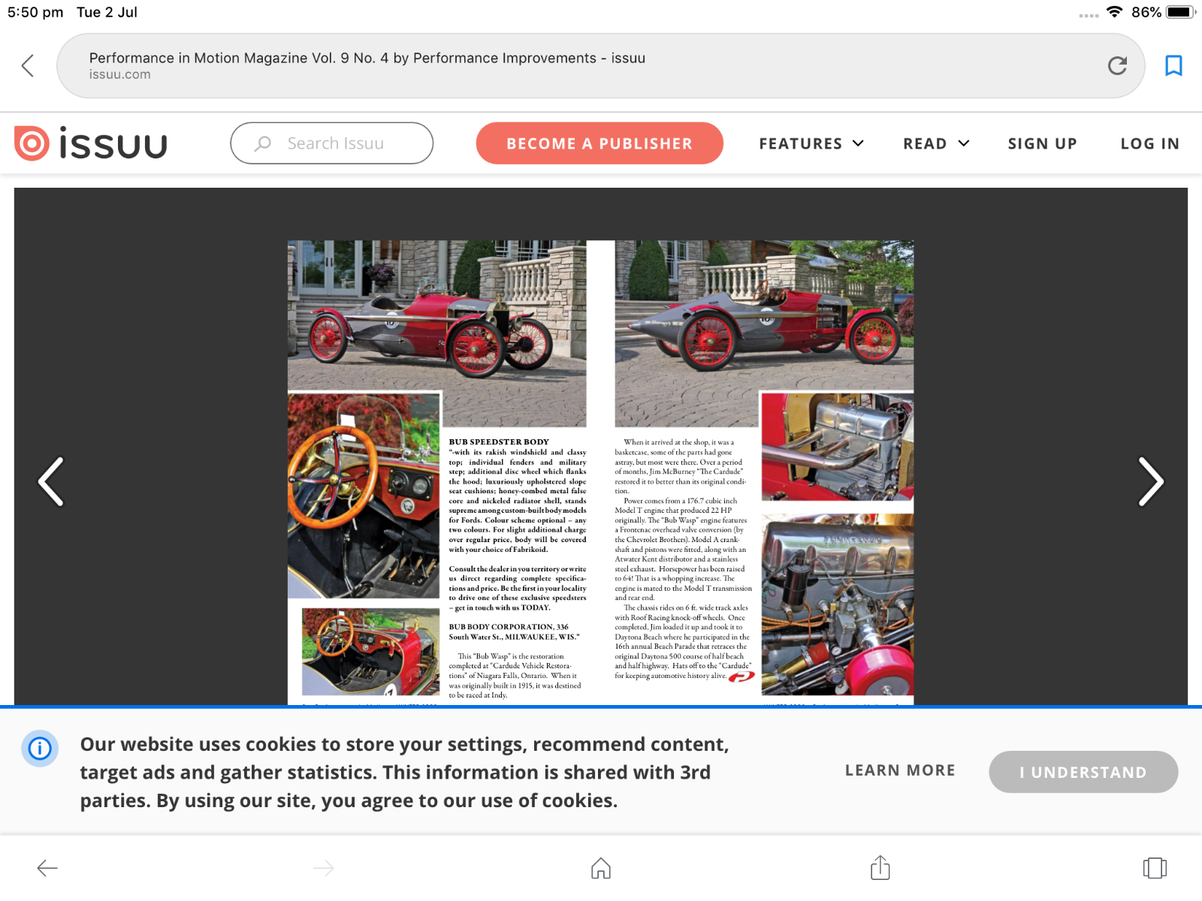Tap the share icon in bottom toolbar
Image resolution: width=1202 pixels, height=901 pixels.
(880, 868)
